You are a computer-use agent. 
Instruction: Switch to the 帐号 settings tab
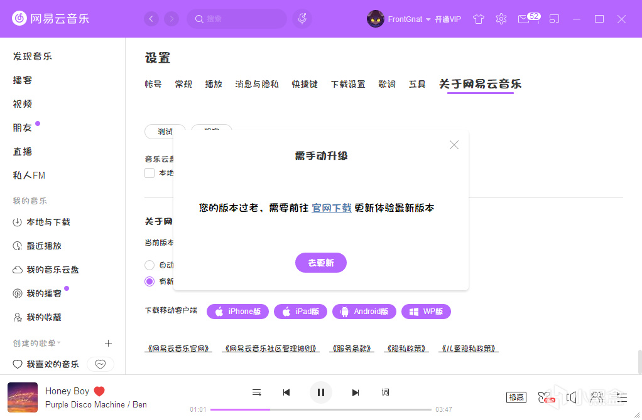pos(153,84)
